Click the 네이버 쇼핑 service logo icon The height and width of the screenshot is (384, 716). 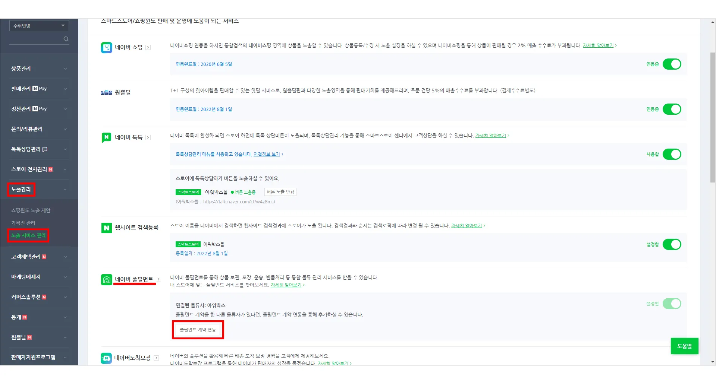(x=106, y=47)
